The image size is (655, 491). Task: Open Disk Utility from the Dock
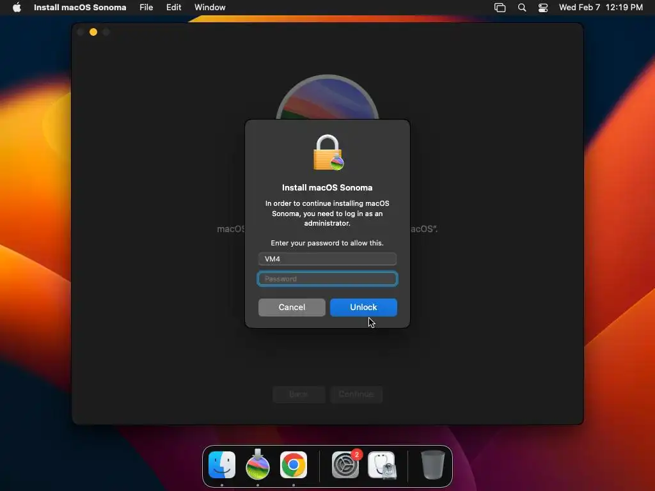click(x=381, y=465)
